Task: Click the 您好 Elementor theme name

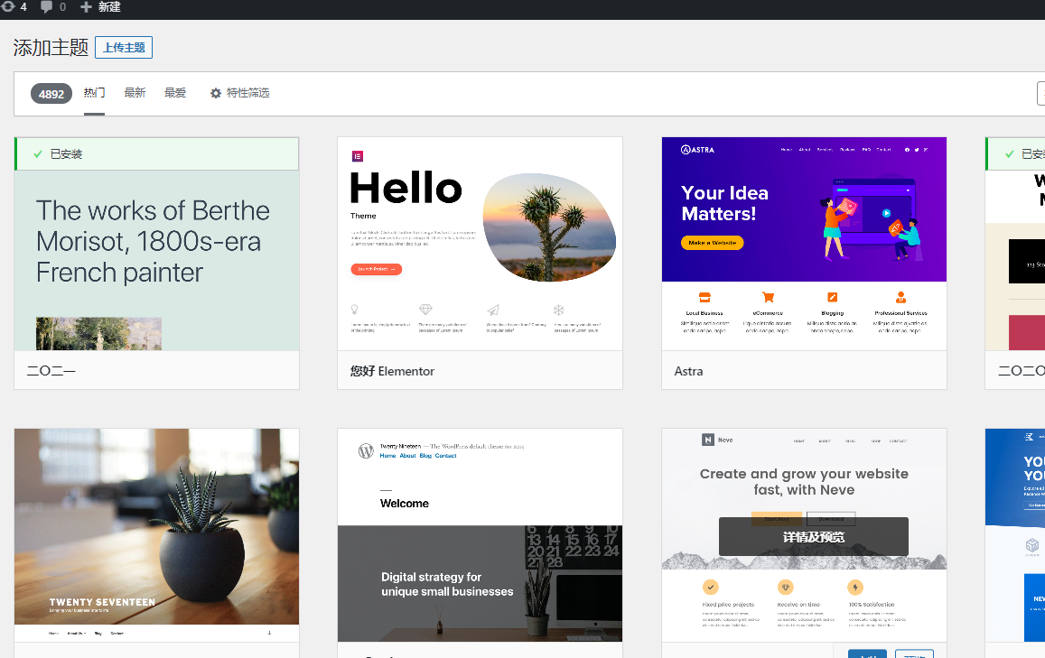Action: pyautogui.click(x=393, y=371)
